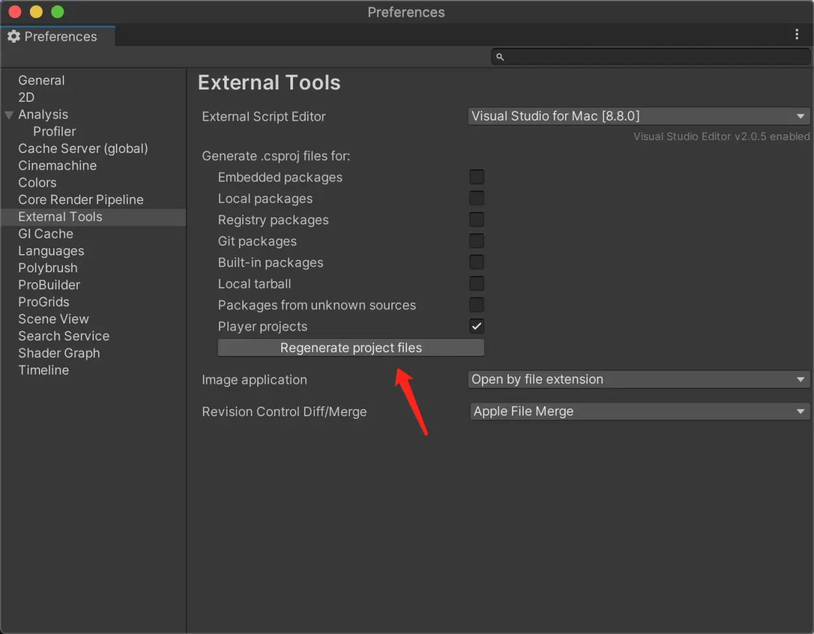The height and width of the screenshot is (634, 814).
Task: Open External Script Editor dropdown
Action: tap(639, 117)
